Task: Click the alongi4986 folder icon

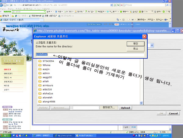Action: point(40,102)
